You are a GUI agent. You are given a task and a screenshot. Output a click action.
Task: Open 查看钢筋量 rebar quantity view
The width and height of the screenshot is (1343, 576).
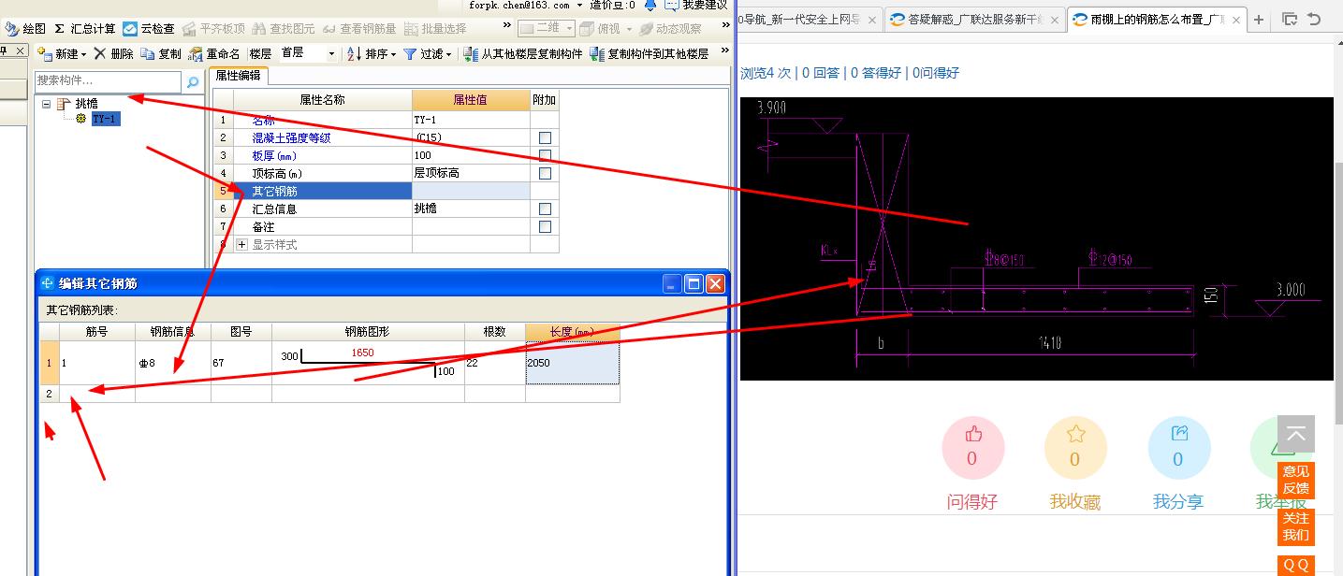click(359, 29)
